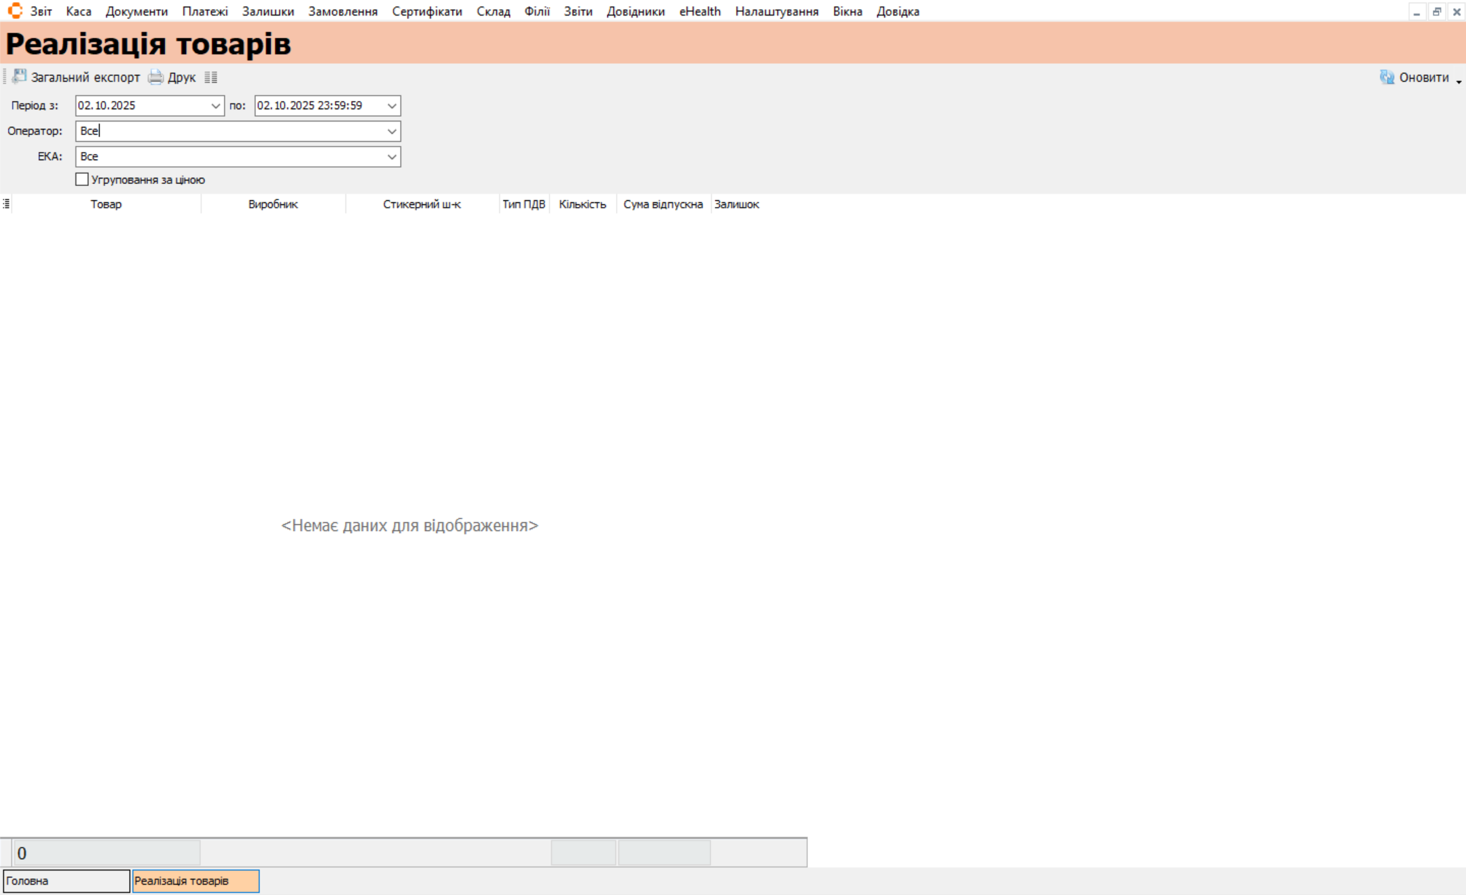The image size is (1466, 895).
Task: Expand the Період з date dropdown
Action: [x=215, y=105]
